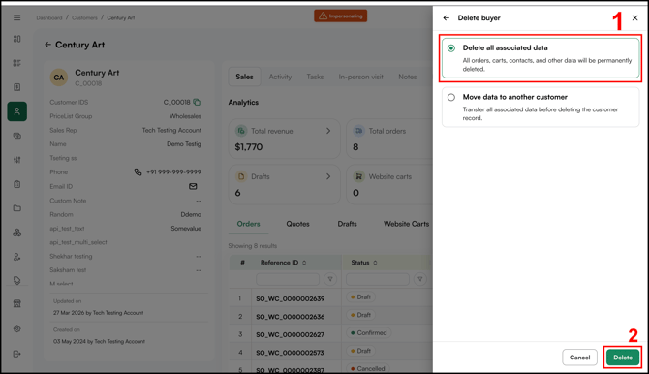649x374 pixels.
Task: Click the sliders adjustment icon in sidebar
Action: [17, 160]
